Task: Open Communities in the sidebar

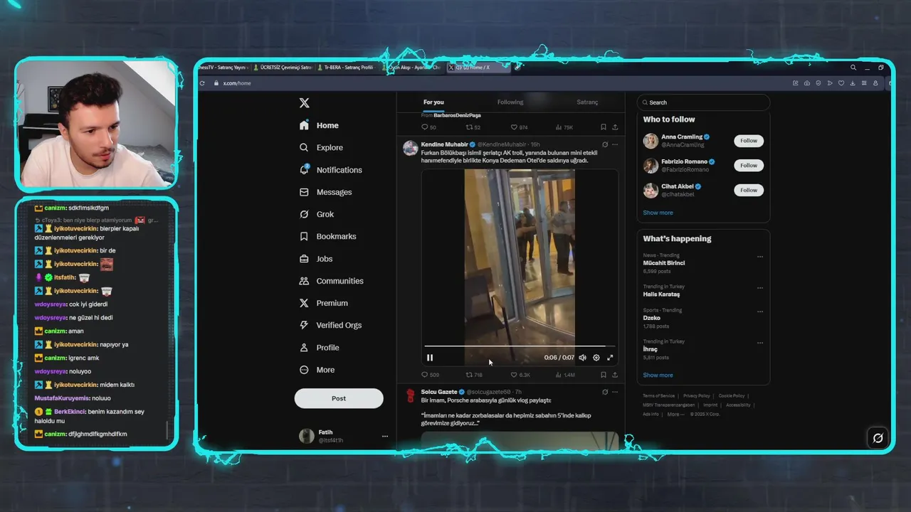Action: pos(331,281)
